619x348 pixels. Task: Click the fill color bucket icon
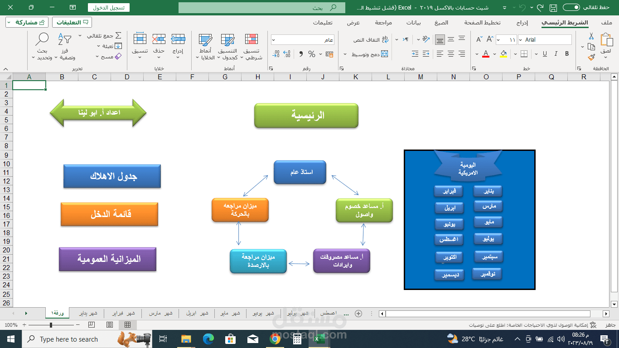click(x=503, y=54)
